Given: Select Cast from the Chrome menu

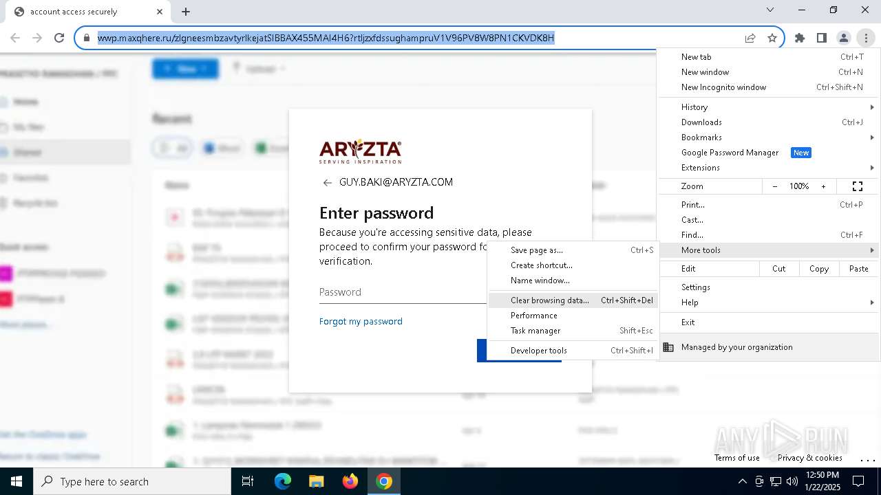Looking at the screenshot, I should click(768, 220).
